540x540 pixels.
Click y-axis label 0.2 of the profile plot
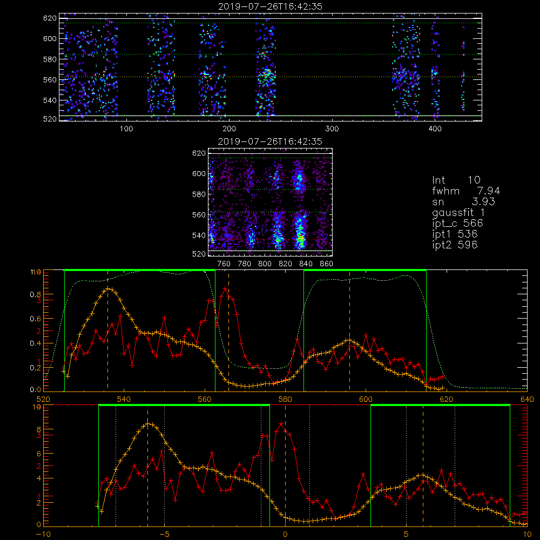click(36, 368)
